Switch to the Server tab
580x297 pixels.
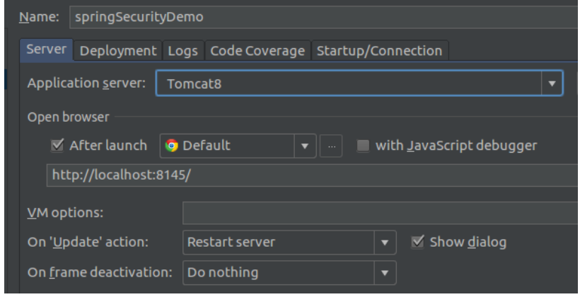pos(46,49)
